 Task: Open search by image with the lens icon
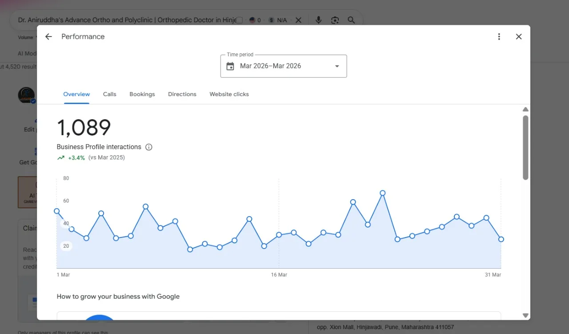pos(335,20)
